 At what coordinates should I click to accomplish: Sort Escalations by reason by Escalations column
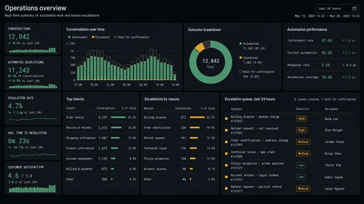(183, 108)
